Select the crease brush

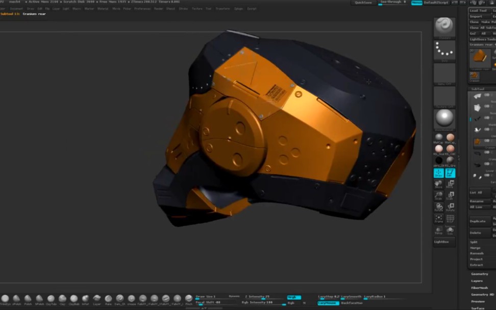(x=131, y=299)
